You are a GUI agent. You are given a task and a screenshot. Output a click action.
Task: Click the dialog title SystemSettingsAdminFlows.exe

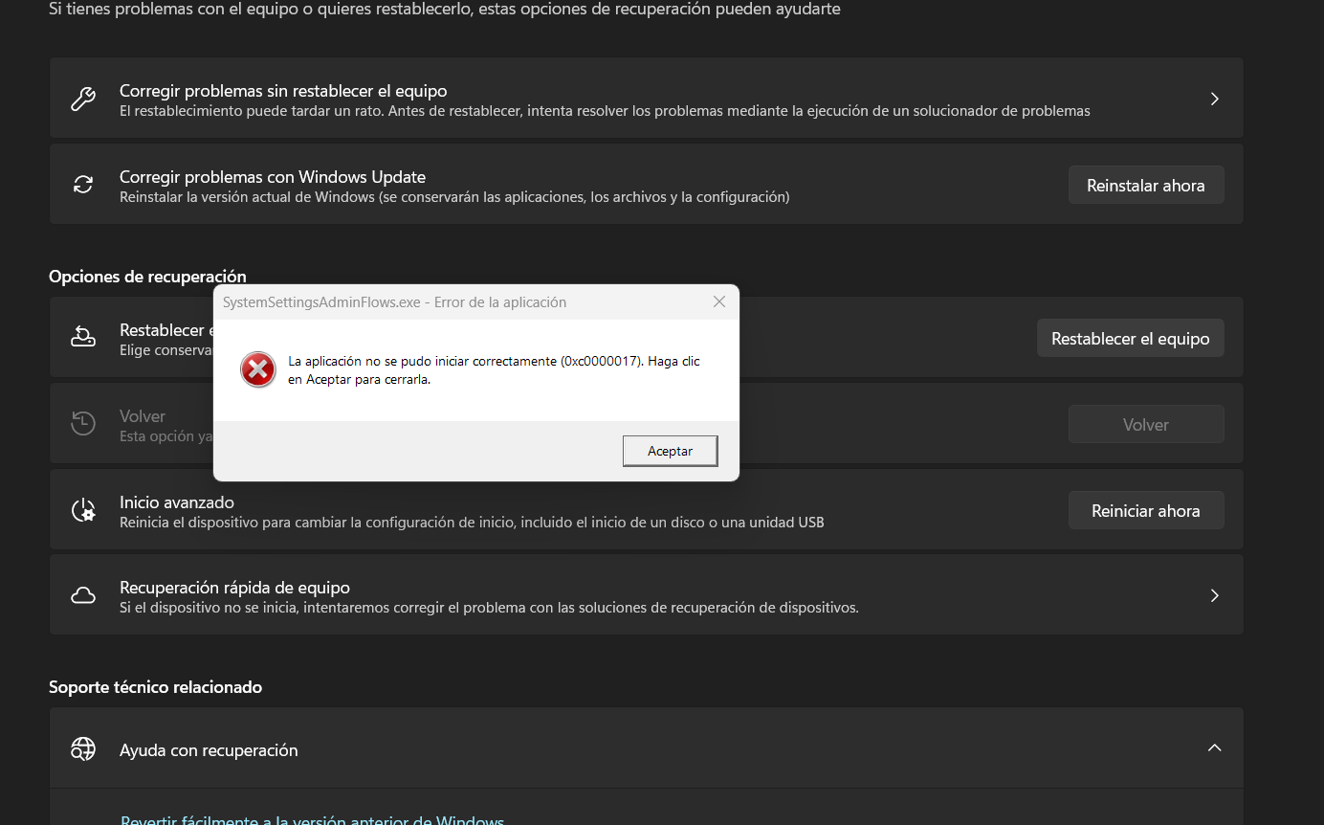coord(394,301)
